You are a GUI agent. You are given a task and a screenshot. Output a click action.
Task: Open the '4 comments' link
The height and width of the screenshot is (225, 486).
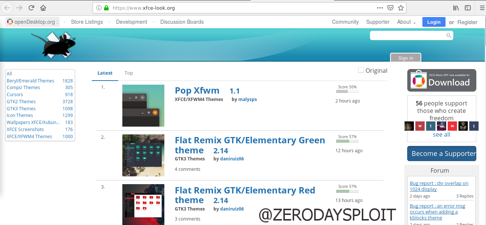[x=187, y=169]
